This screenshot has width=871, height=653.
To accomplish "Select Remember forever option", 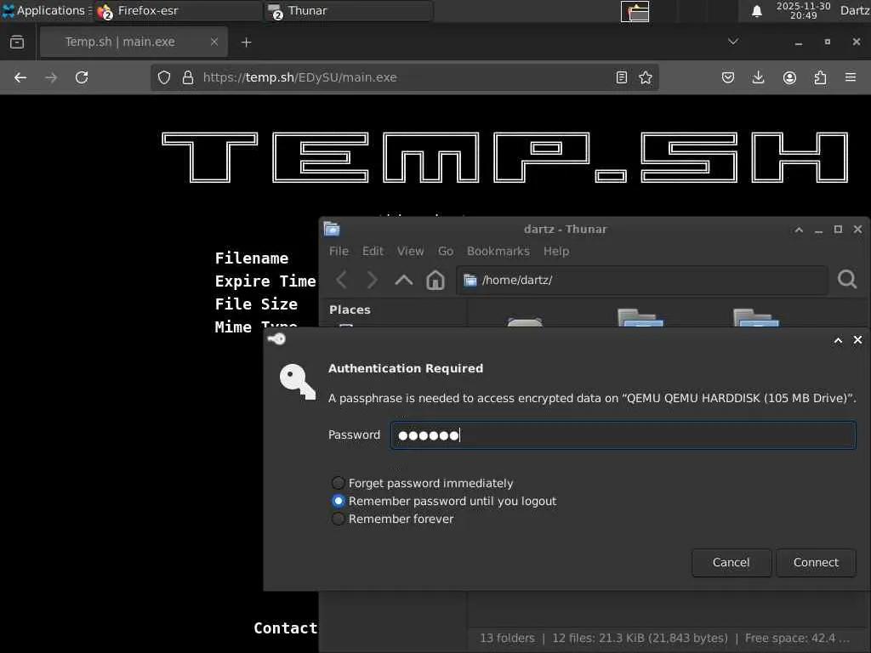I will 393,519.
